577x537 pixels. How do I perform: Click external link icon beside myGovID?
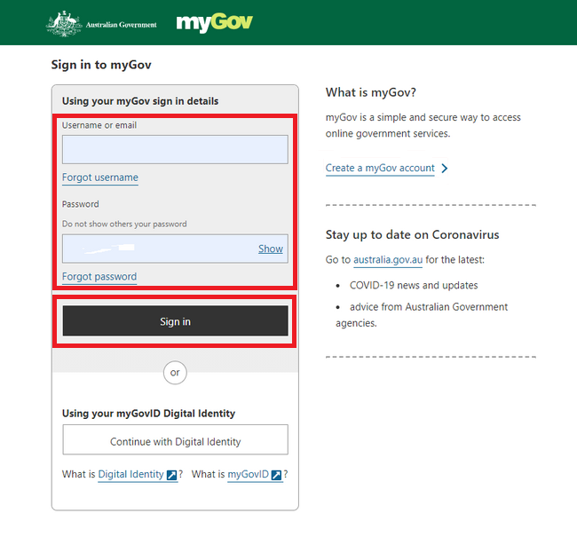[x=276, y=475]
